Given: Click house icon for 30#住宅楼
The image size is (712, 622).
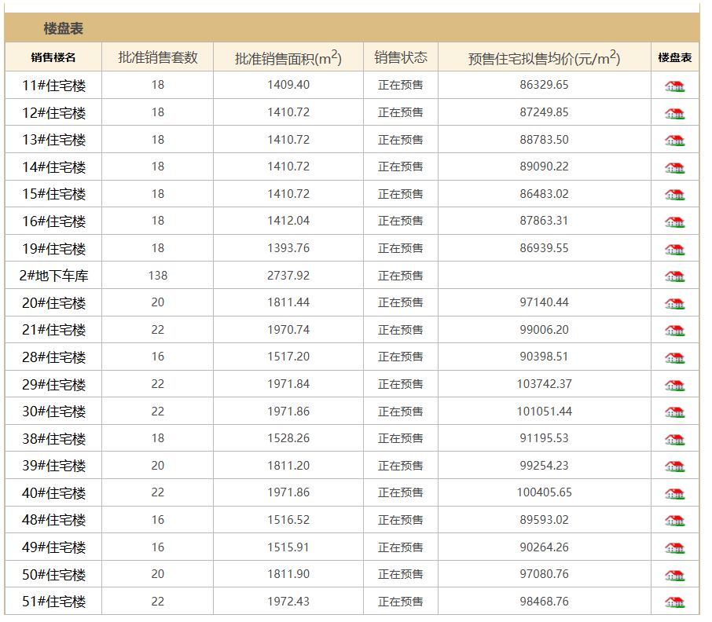Looking at the screenshot, I should coord(674,412).
